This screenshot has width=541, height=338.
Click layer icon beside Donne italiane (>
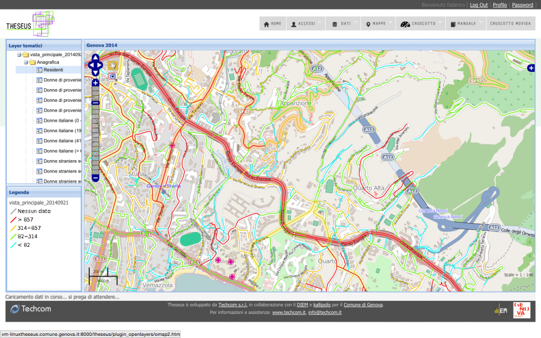click(39, 151)
